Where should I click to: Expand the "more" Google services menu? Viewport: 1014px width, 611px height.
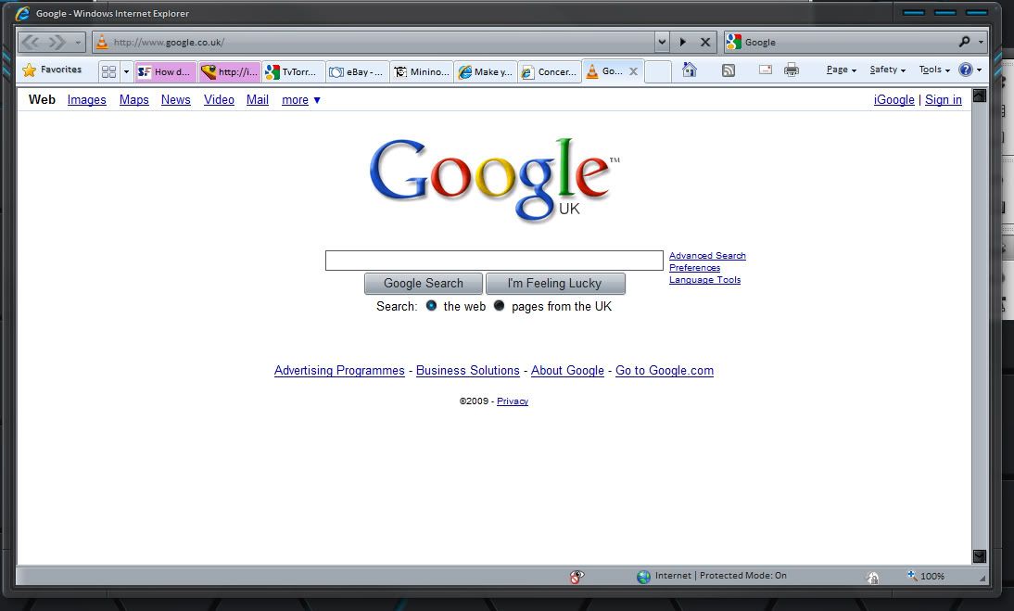(x=301, y=100)
